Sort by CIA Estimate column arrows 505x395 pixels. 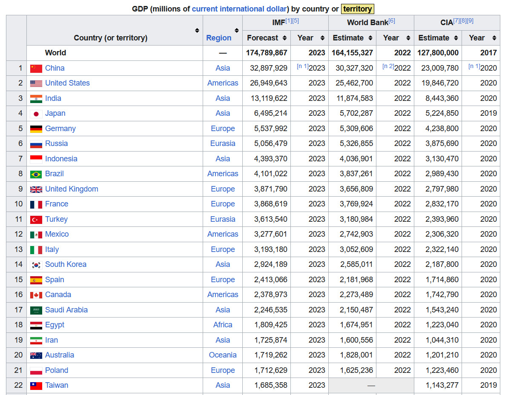(x=456, y=38)
